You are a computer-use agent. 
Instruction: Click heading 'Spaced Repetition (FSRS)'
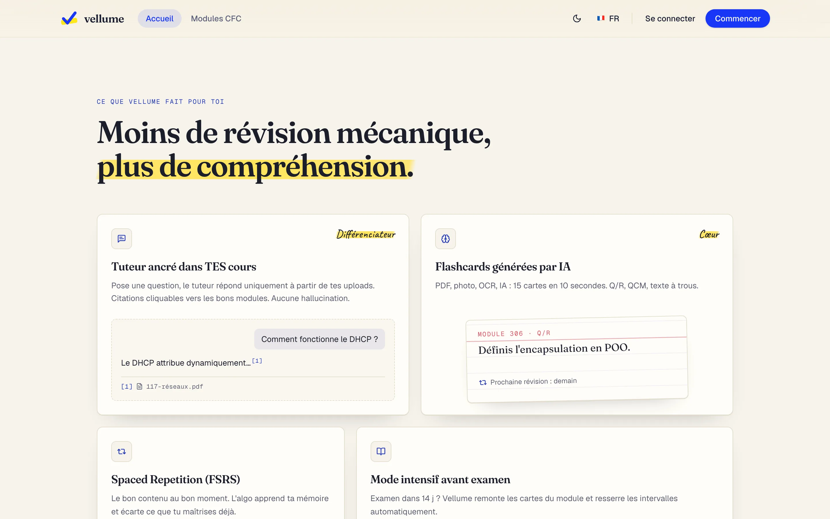click(176, 479)
